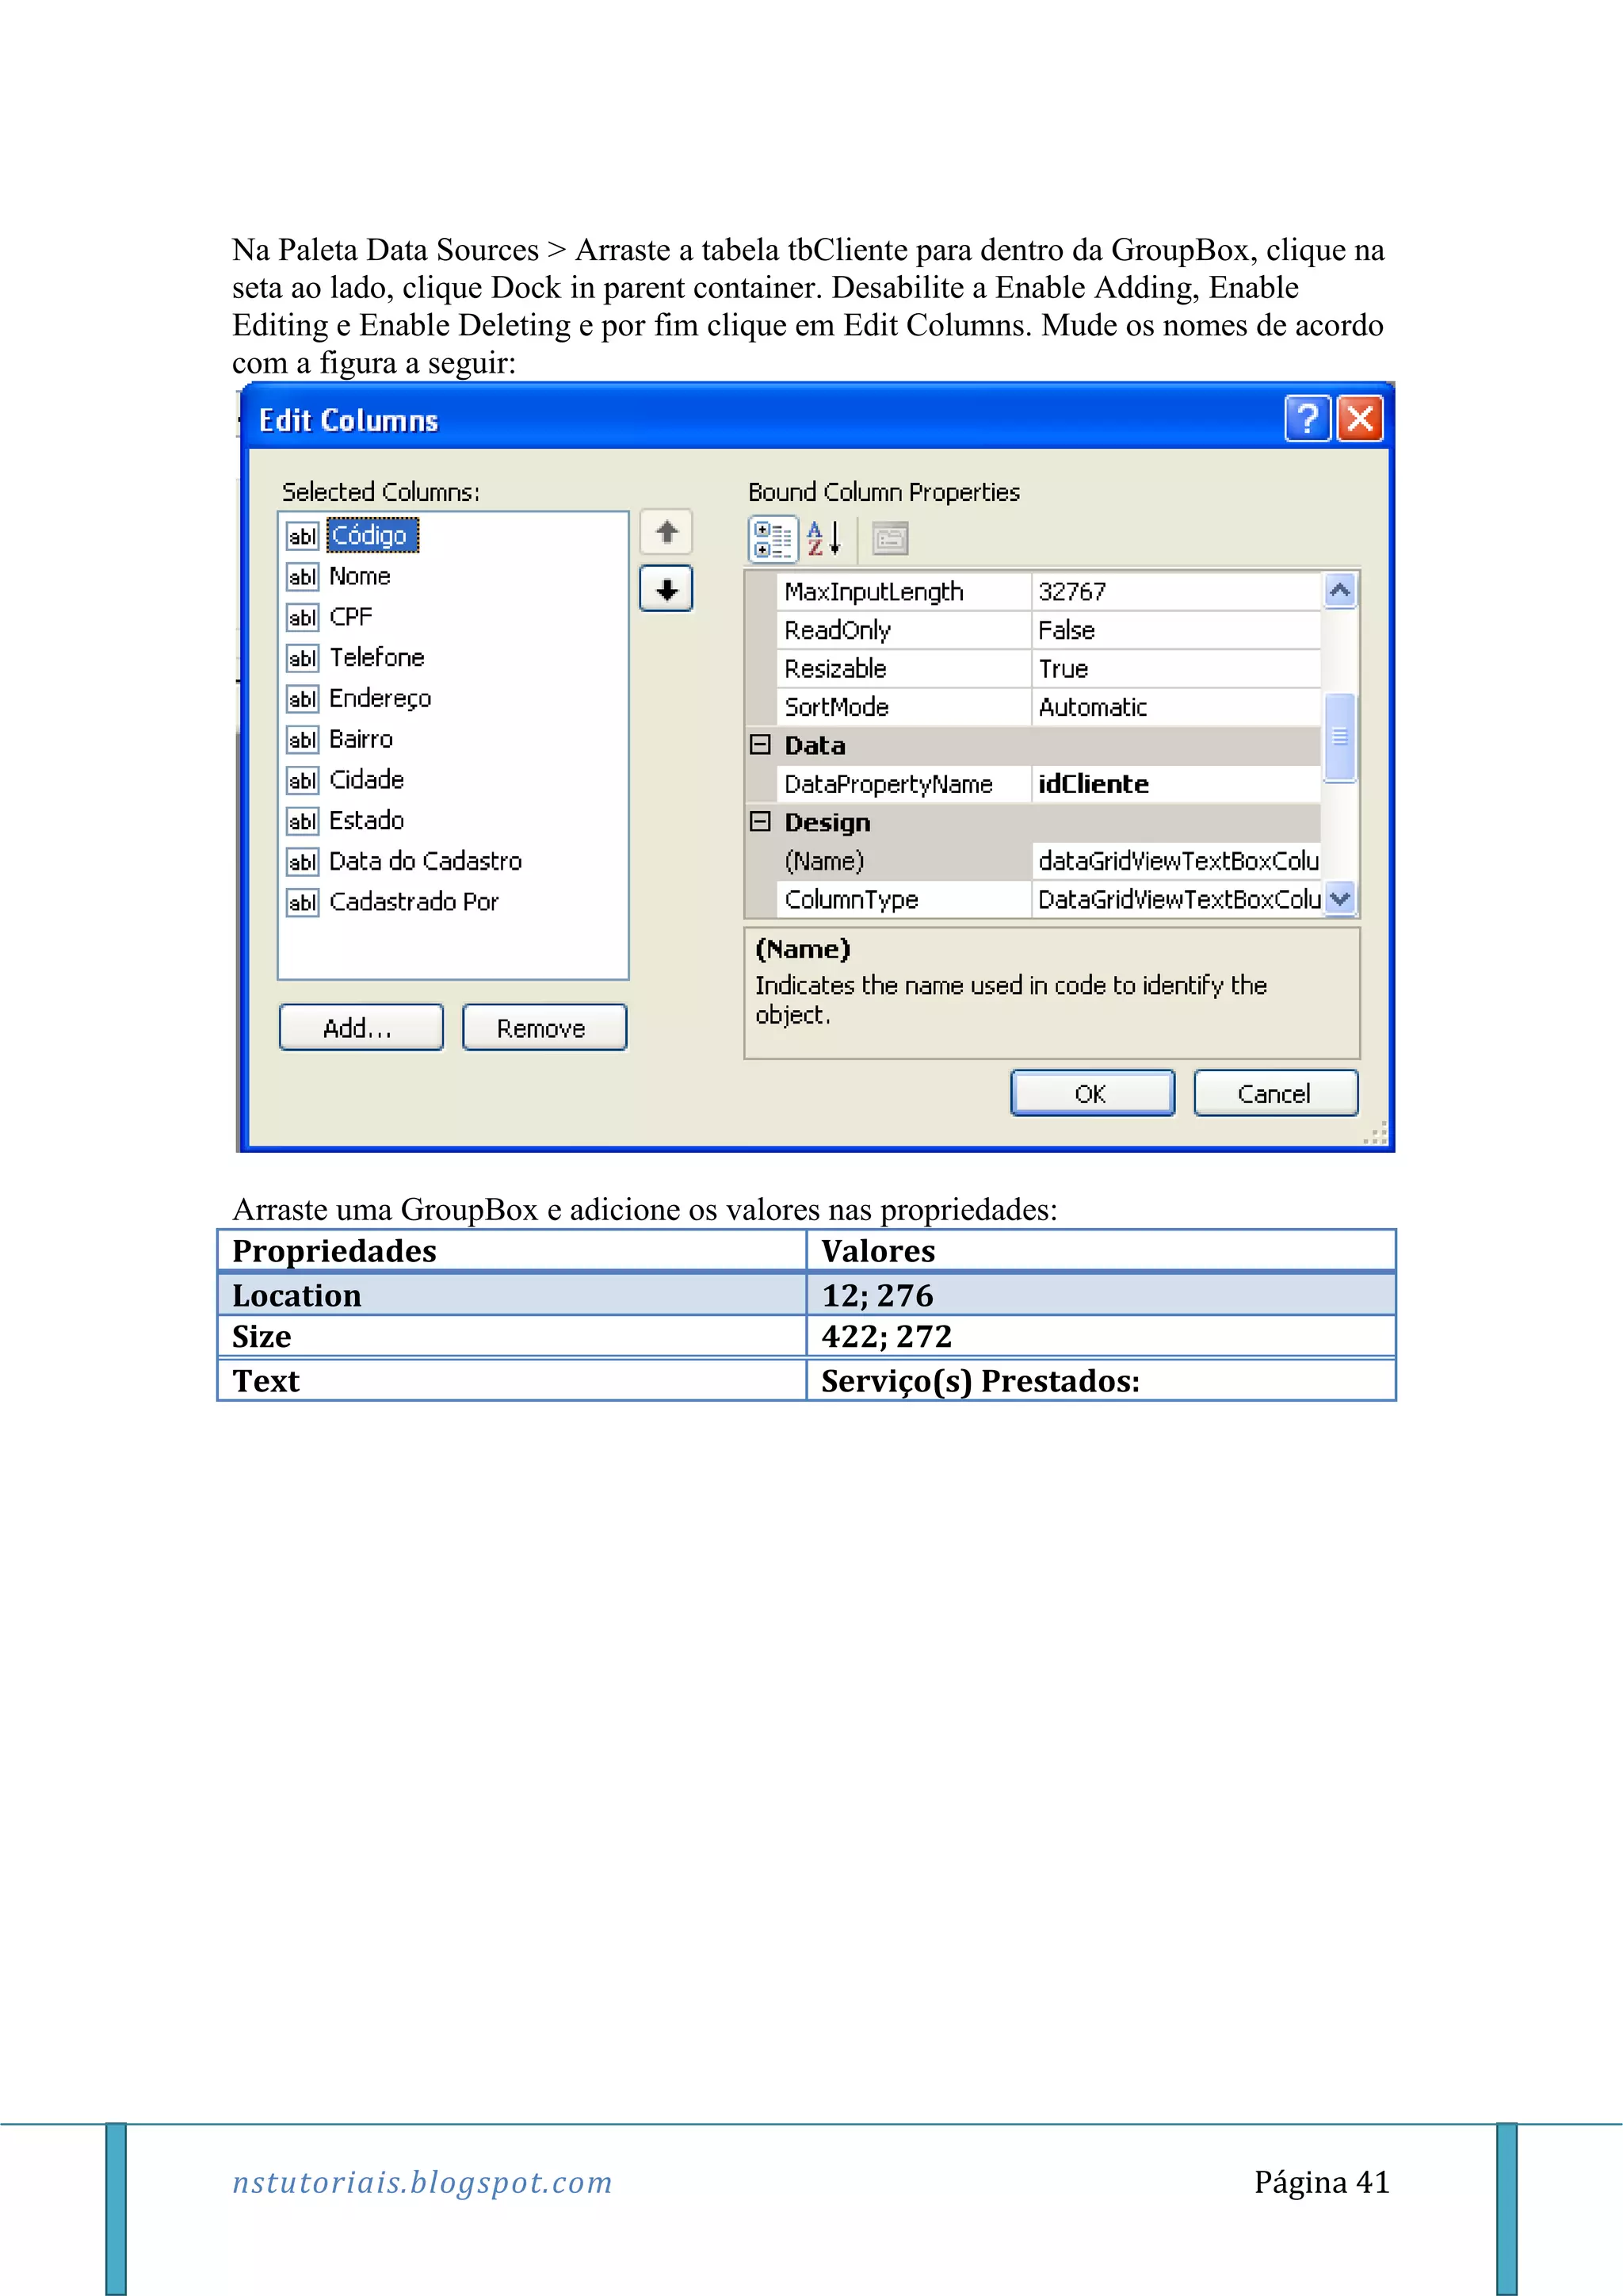Viewport: 1623px width, 2296px height.
Task: Click the SortMode property label
Action: (837, 708)
